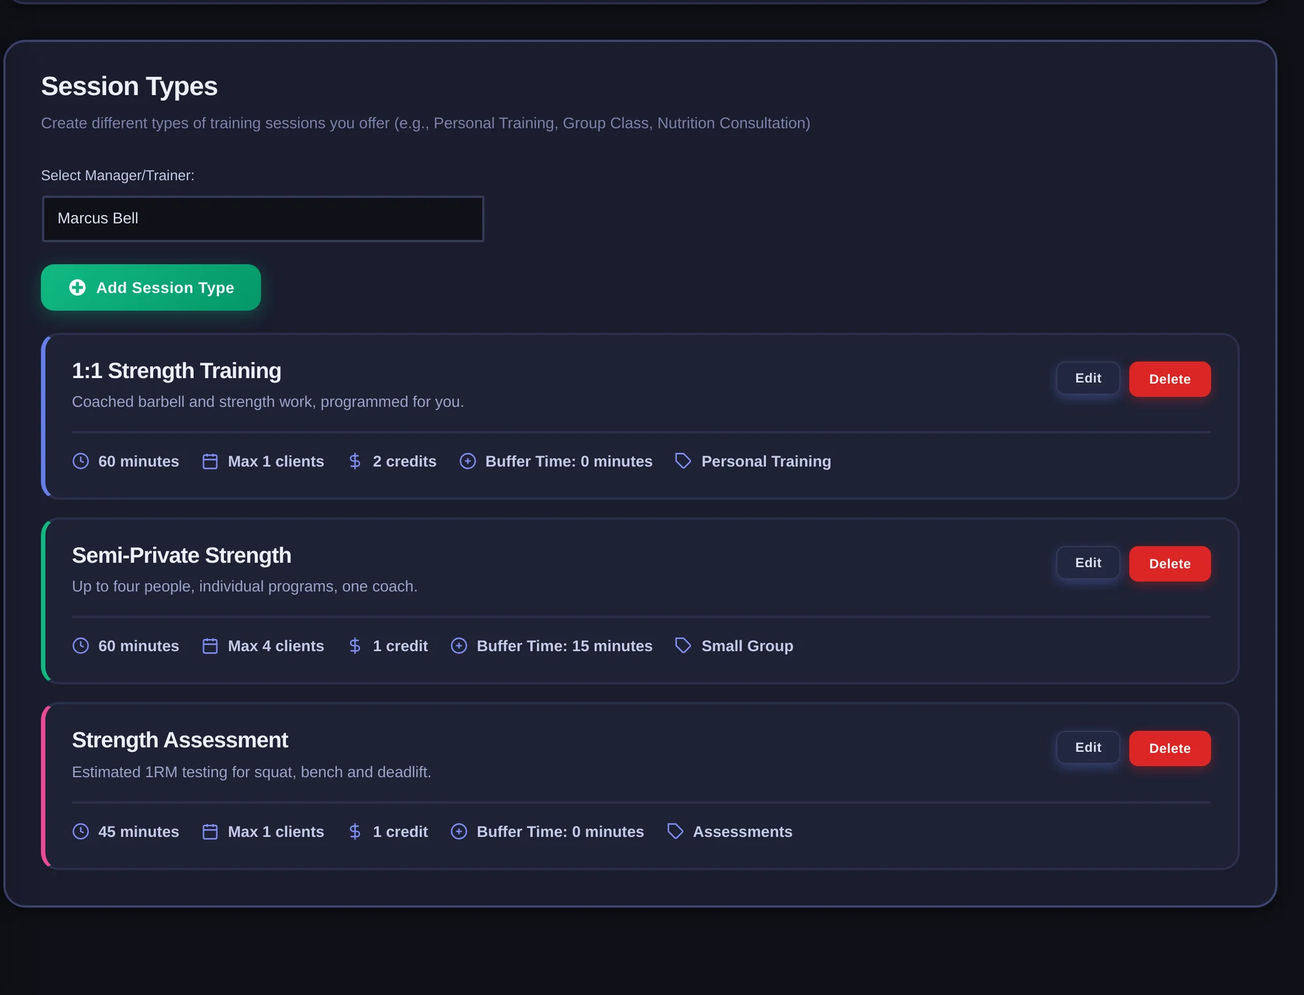Edit the Semi-Private Strength session
This screenshot has height=995, width=1304.
tap(1088, 563)
